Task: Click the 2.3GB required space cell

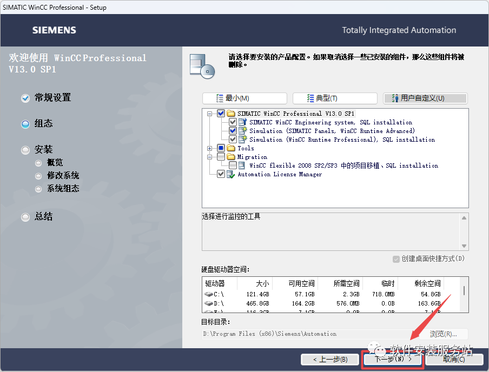Action: 351,294
